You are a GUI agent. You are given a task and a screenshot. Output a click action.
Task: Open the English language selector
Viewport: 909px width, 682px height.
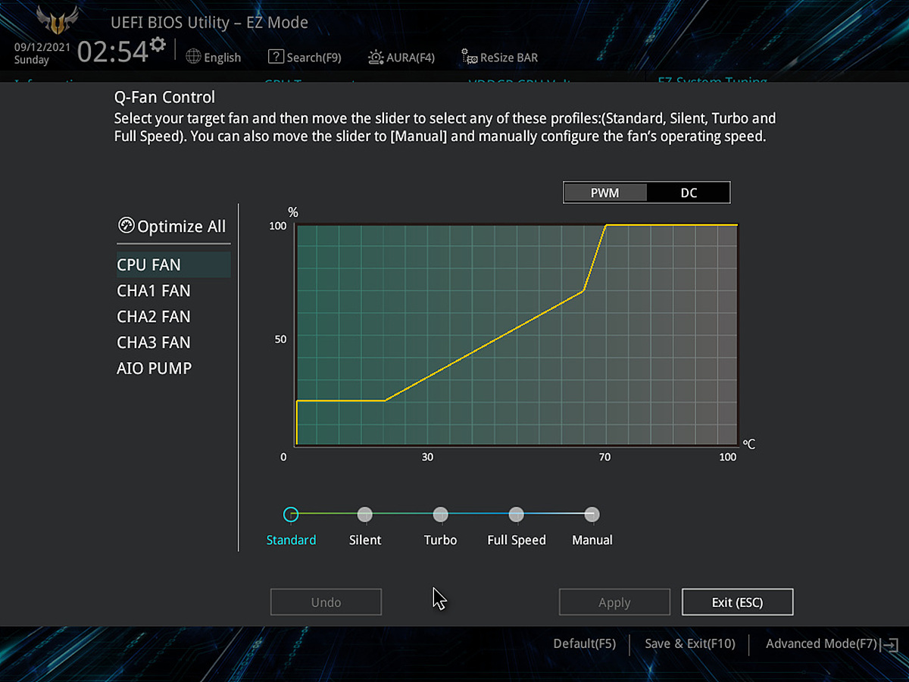(x=214, y=57)
